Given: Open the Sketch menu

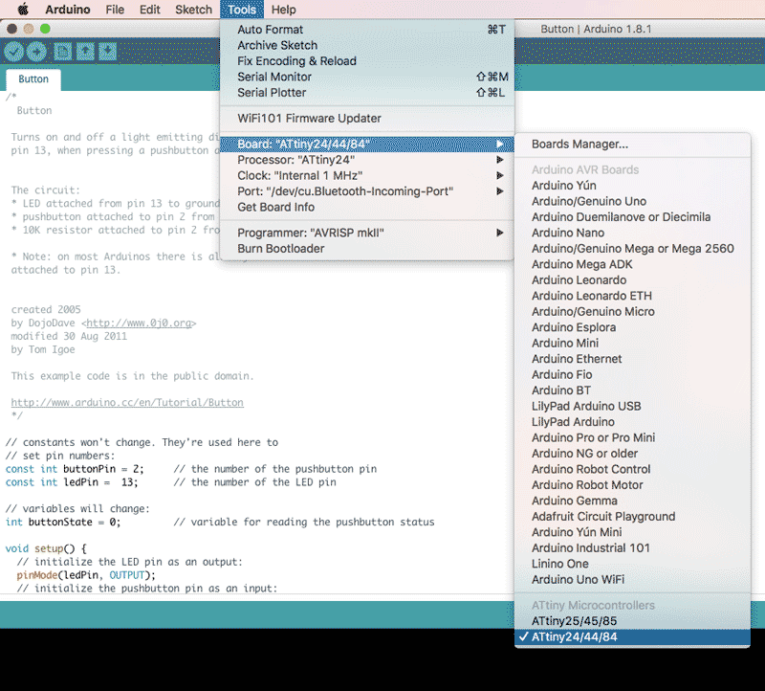Looking at the screenshot, I should click(x=194, y=10).
